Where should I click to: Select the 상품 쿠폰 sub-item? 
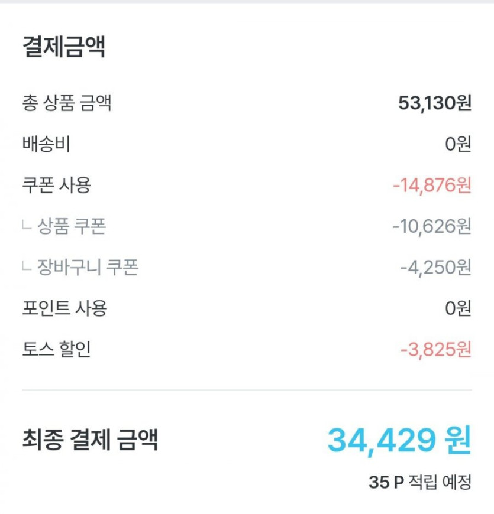coord(72,226)
